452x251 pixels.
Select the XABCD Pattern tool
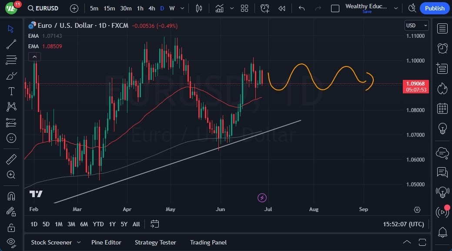click(x=11, y=107)
